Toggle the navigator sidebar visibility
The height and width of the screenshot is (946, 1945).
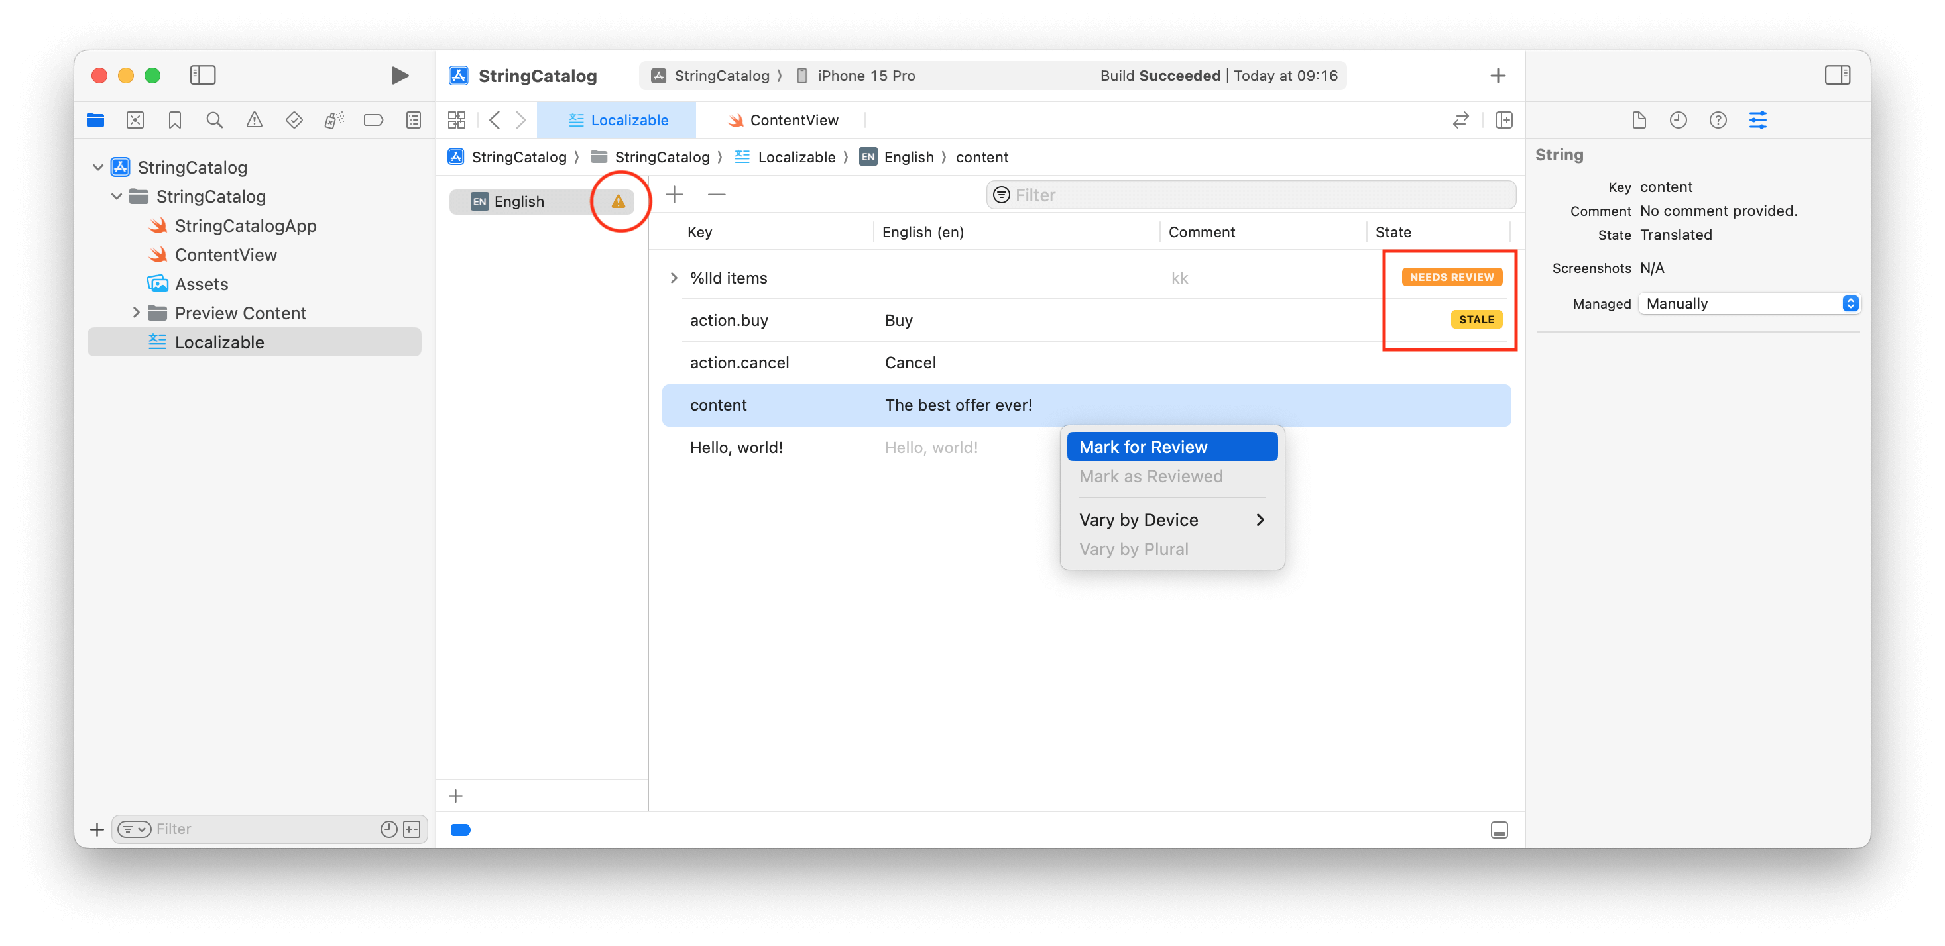202,75
